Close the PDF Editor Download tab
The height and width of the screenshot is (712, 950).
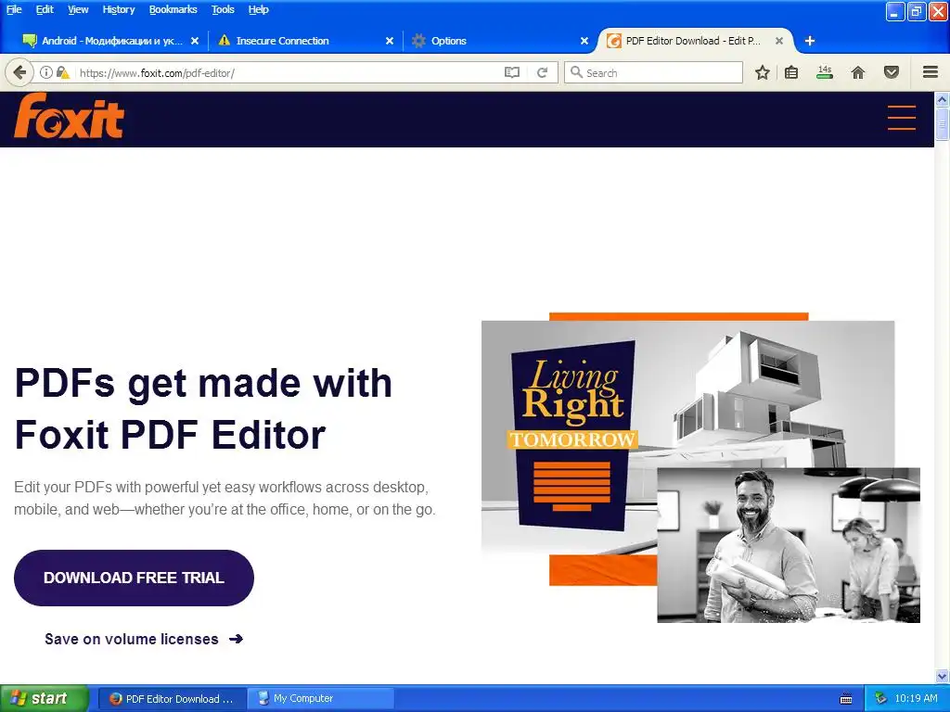[779, 41]
